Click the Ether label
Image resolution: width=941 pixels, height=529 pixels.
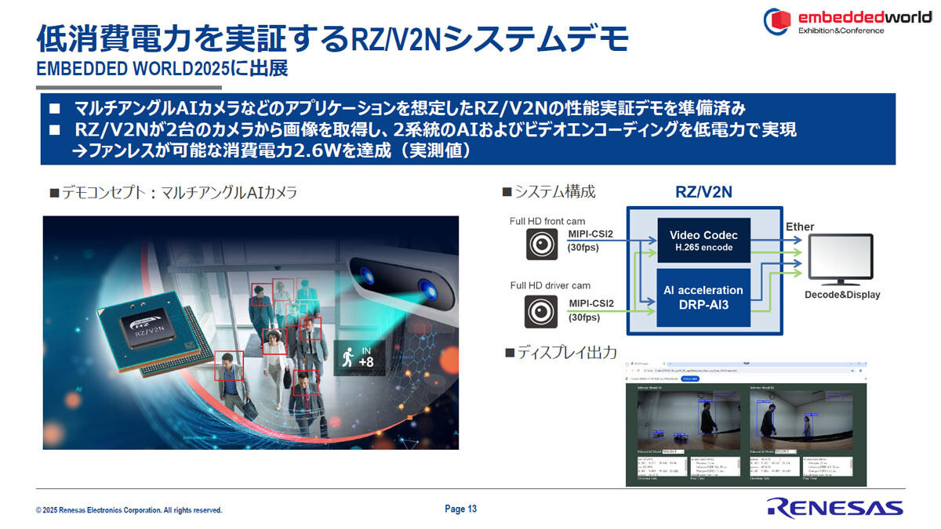[800, 227]
